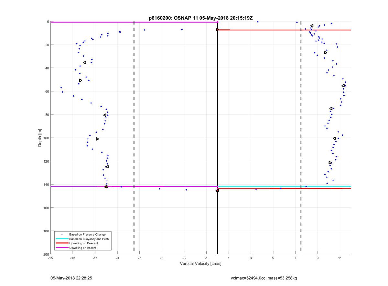Click the x-axis tick label '-5'
Screen dimensions: 388x286
[x=162, y=258]
